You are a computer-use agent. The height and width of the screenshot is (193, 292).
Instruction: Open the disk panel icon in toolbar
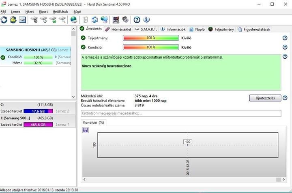tap(22, 20)
